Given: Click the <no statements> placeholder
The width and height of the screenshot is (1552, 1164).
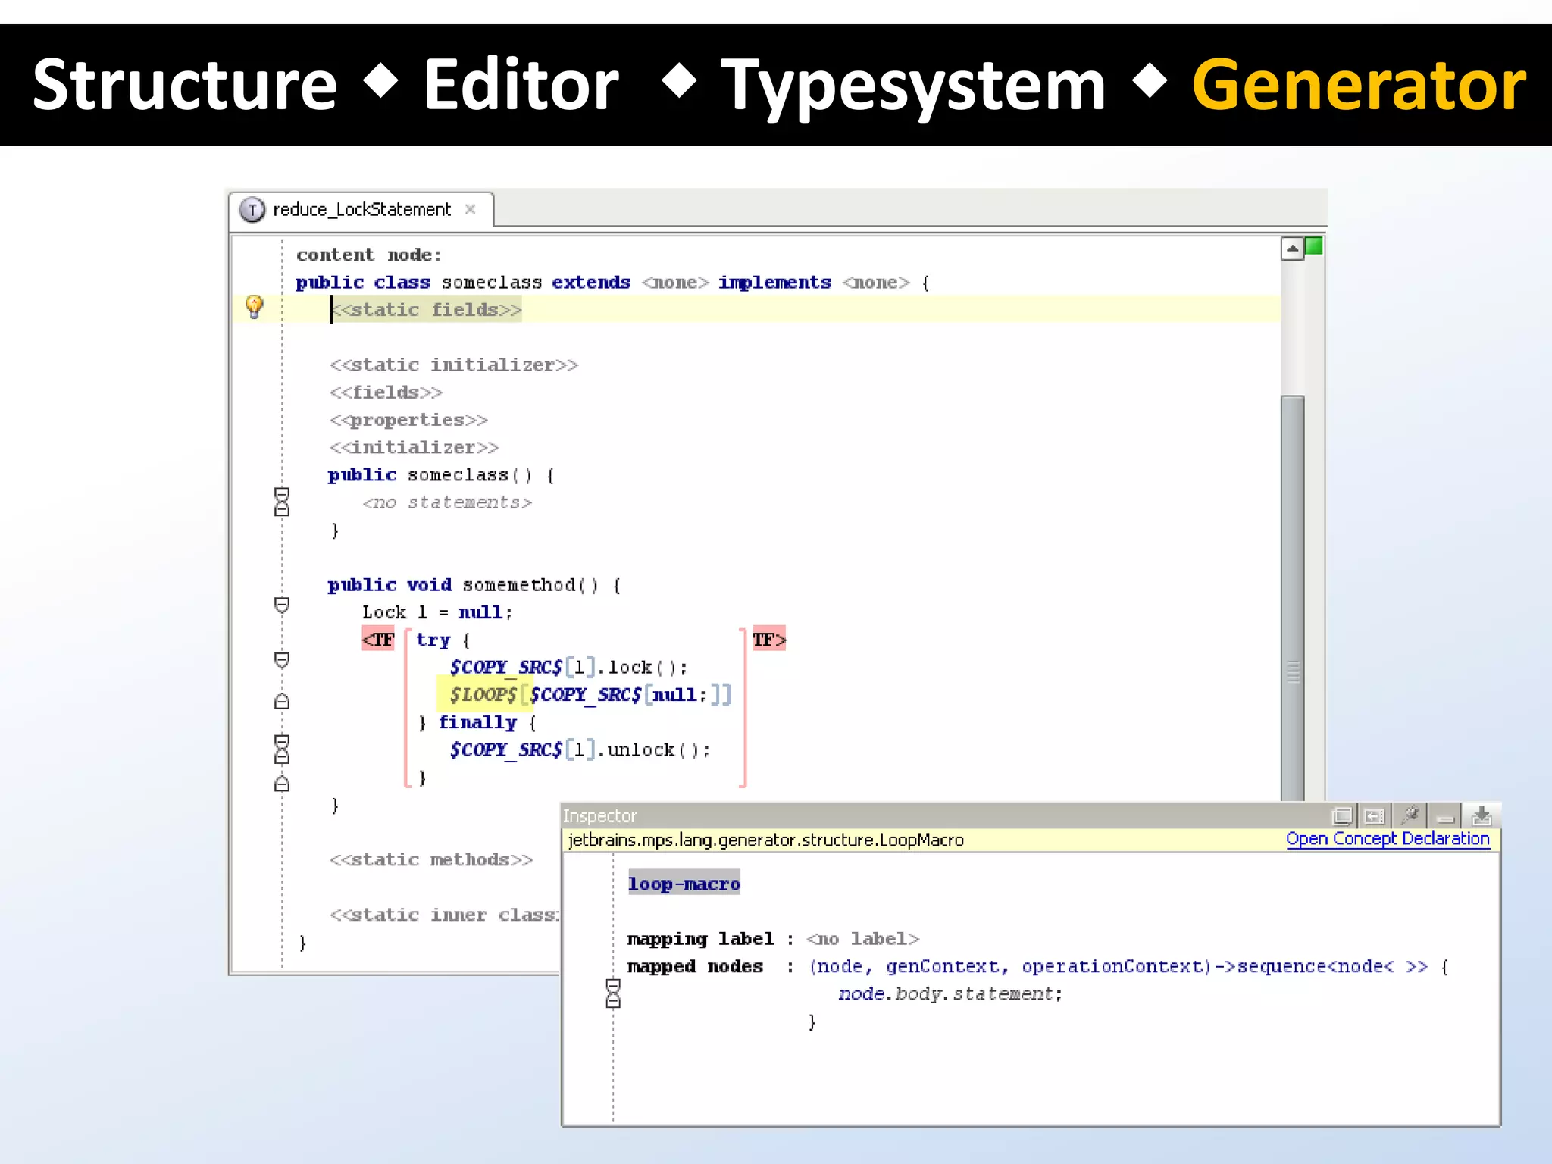Looking at the screenshot, I should pos(447,502).
